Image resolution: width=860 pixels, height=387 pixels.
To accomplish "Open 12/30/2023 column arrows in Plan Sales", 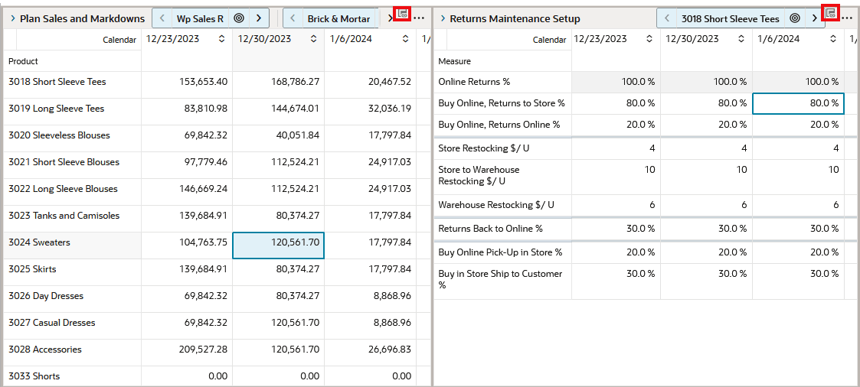I will (x=313, y=39).
